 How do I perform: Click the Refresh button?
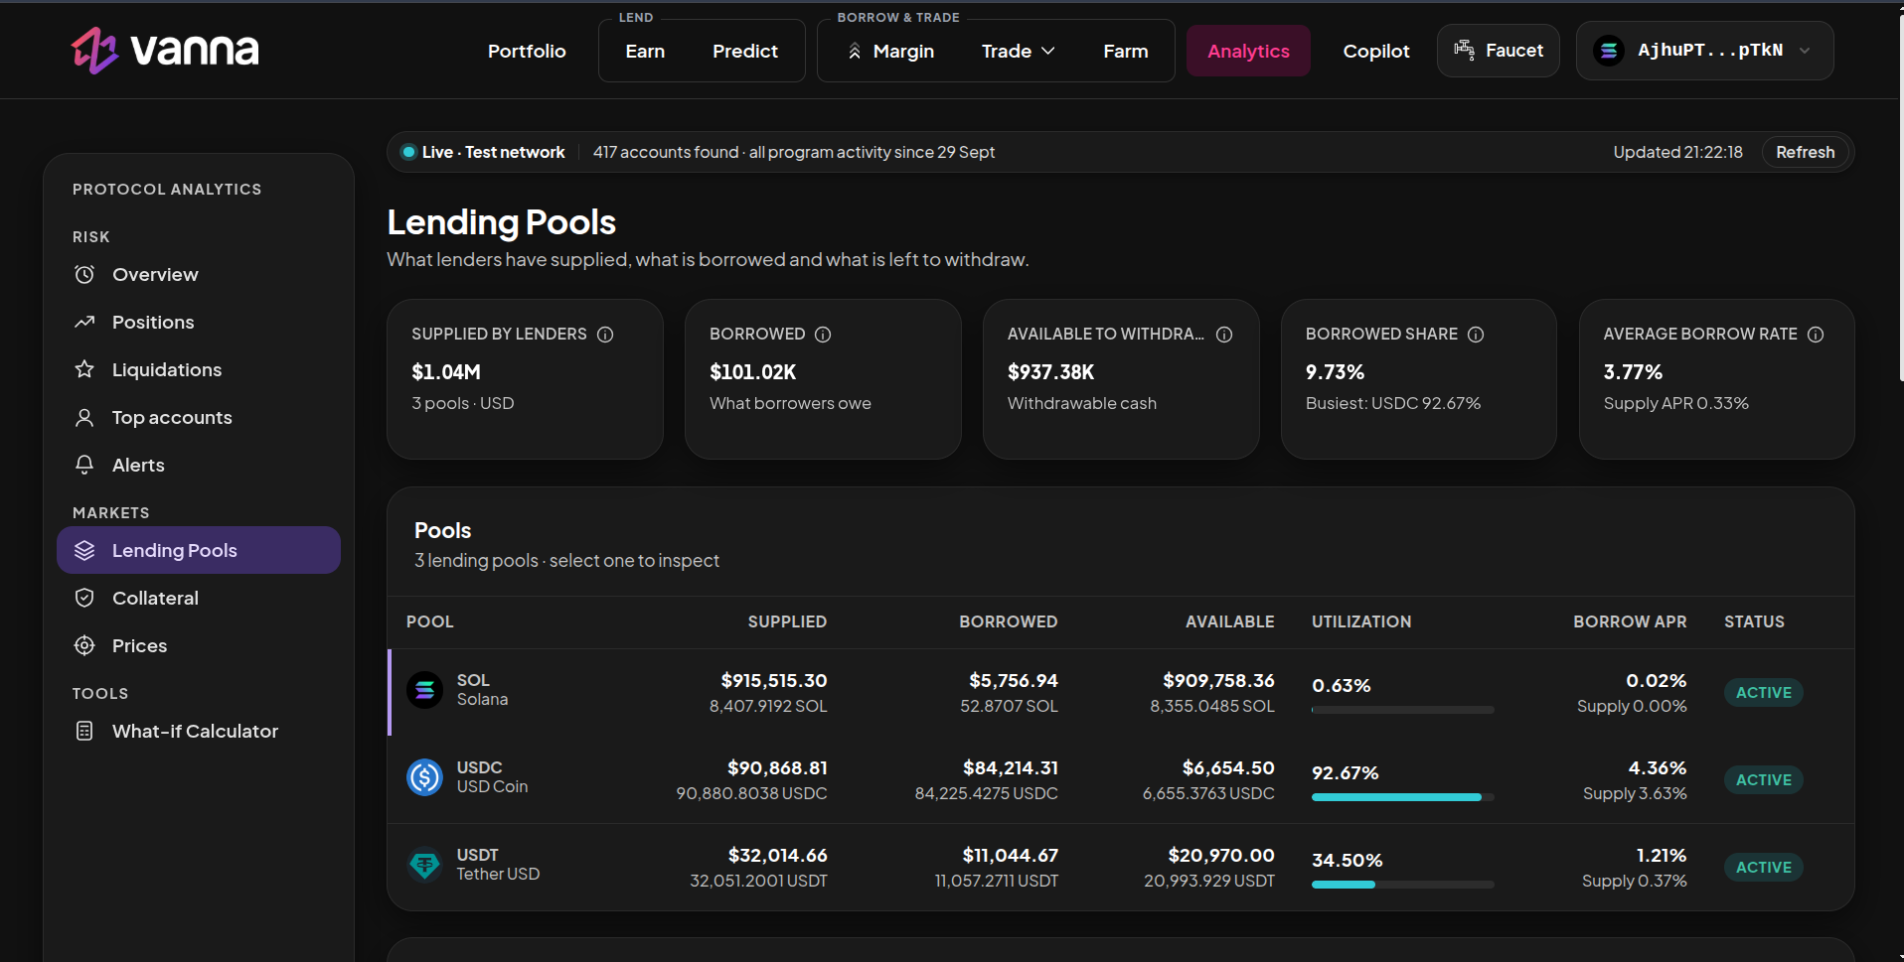pyautogui.click(x=1806, y=152)
